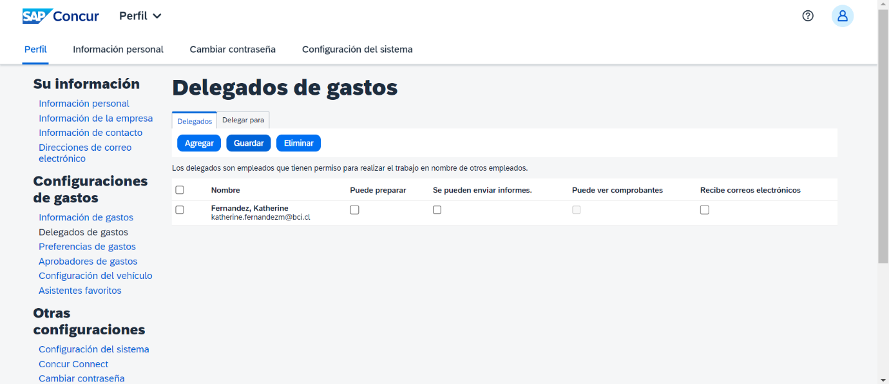Enable Puede preparar for Katherine Fernandez

pos(354,210)
